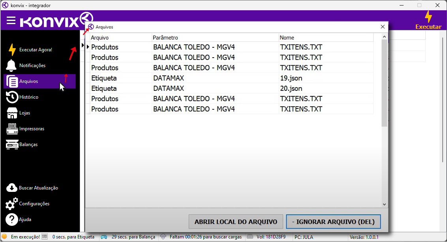The image size is (447, 242).
Task: Close the Arquivos dialog
Action: coord(383,27)
